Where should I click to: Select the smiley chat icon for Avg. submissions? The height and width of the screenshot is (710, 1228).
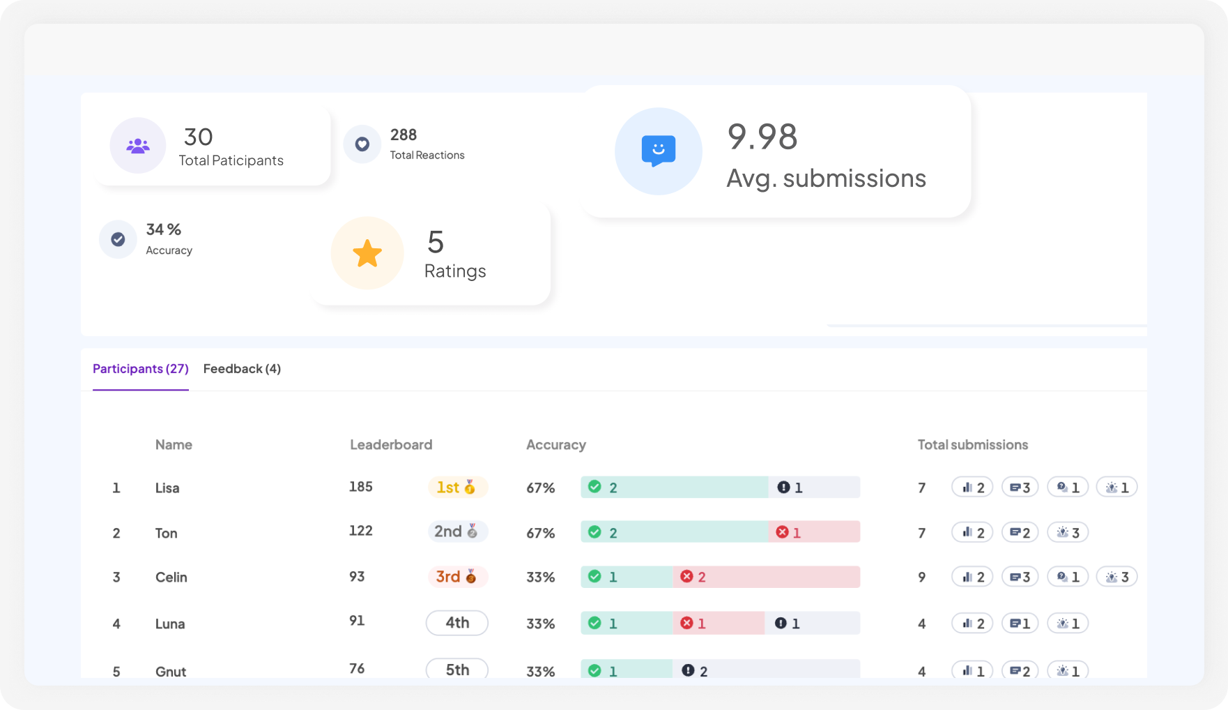click(658, 151)
